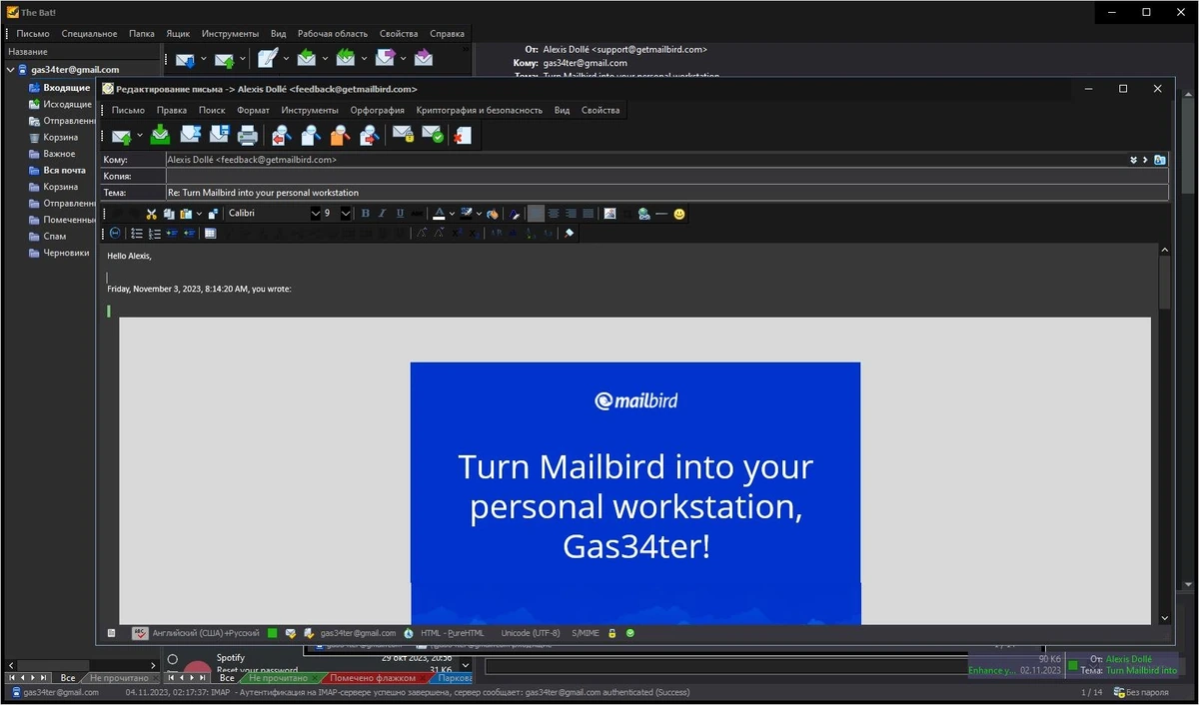Collapse the gas34ter@gmail.com account tree
The width and height of the screenshot is (1199, 705).
tap(10, 70)
